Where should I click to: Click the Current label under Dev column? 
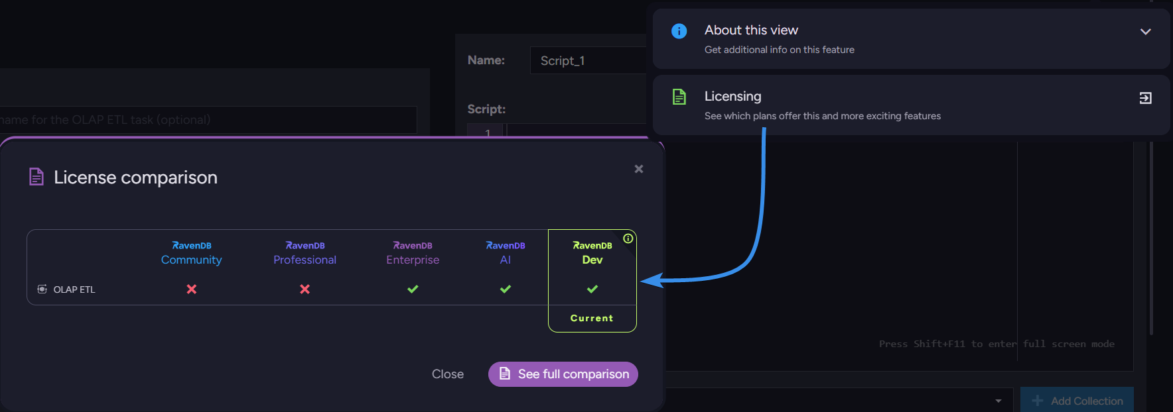592,318
